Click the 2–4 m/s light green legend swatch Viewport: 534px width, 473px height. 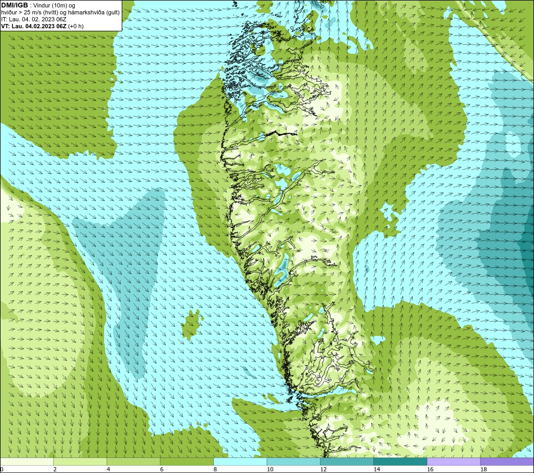pos(80,461)
